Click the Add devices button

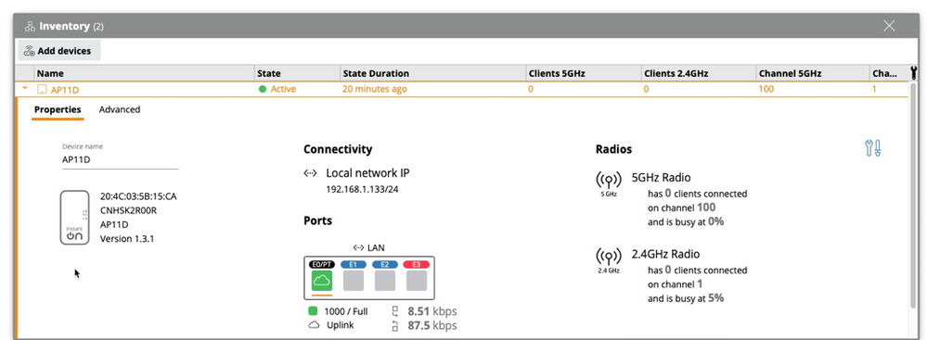[x=59, y=51]
